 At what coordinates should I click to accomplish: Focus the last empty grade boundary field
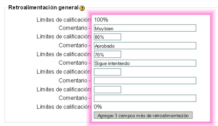(x=107, y=89)
